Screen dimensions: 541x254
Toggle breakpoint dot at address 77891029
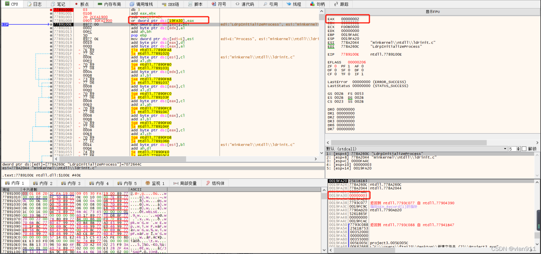[x=51, y=72]
